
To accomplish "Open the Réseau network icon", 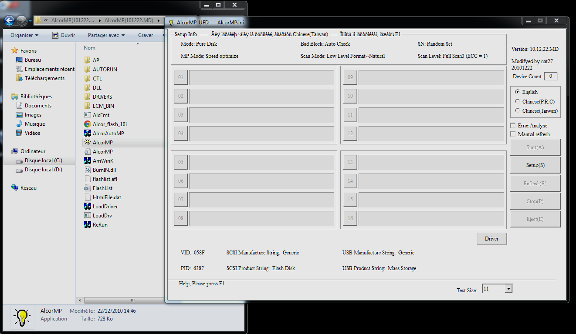I will coord(15,187).
